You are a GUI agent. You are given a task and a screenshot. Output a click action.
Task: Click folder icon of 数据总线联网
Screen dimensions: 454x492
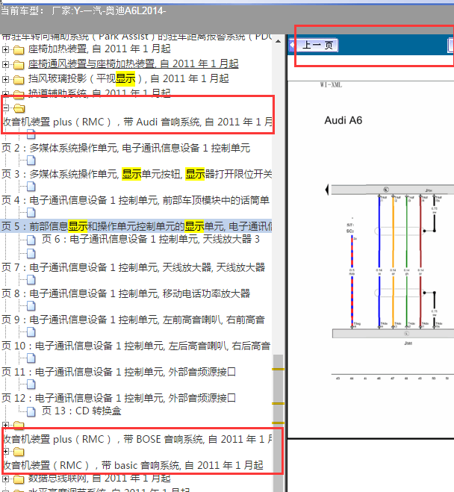(19, 479)
